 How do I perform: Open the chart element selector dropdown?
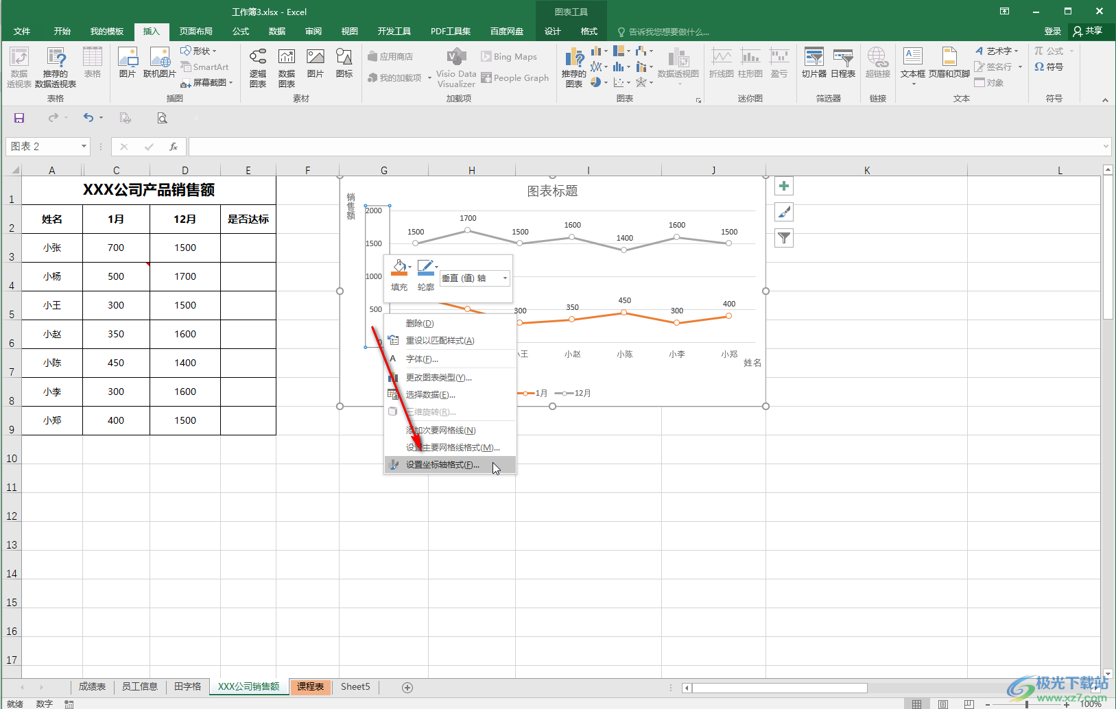[506, 278]
